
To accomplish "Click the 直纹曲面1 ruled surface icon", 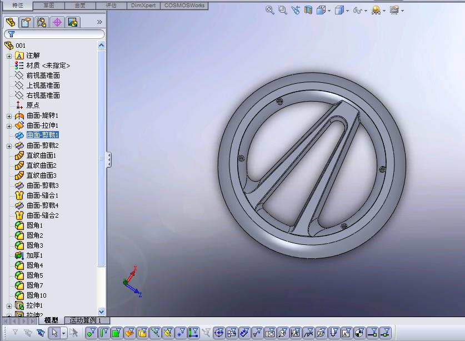I will point(19,156).
